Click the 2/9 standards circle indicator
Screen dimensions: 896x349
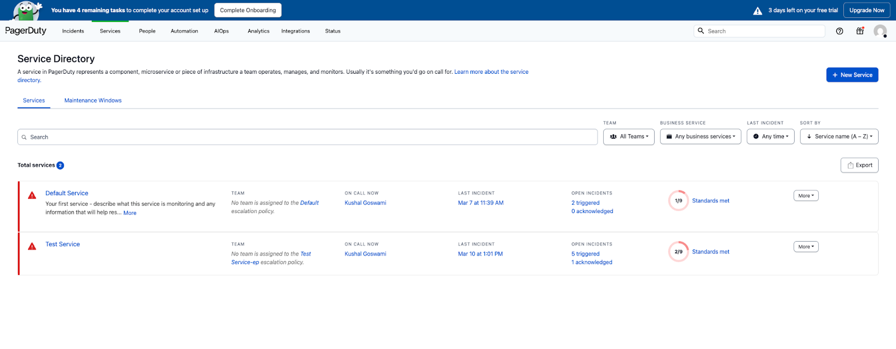(678, 252)
